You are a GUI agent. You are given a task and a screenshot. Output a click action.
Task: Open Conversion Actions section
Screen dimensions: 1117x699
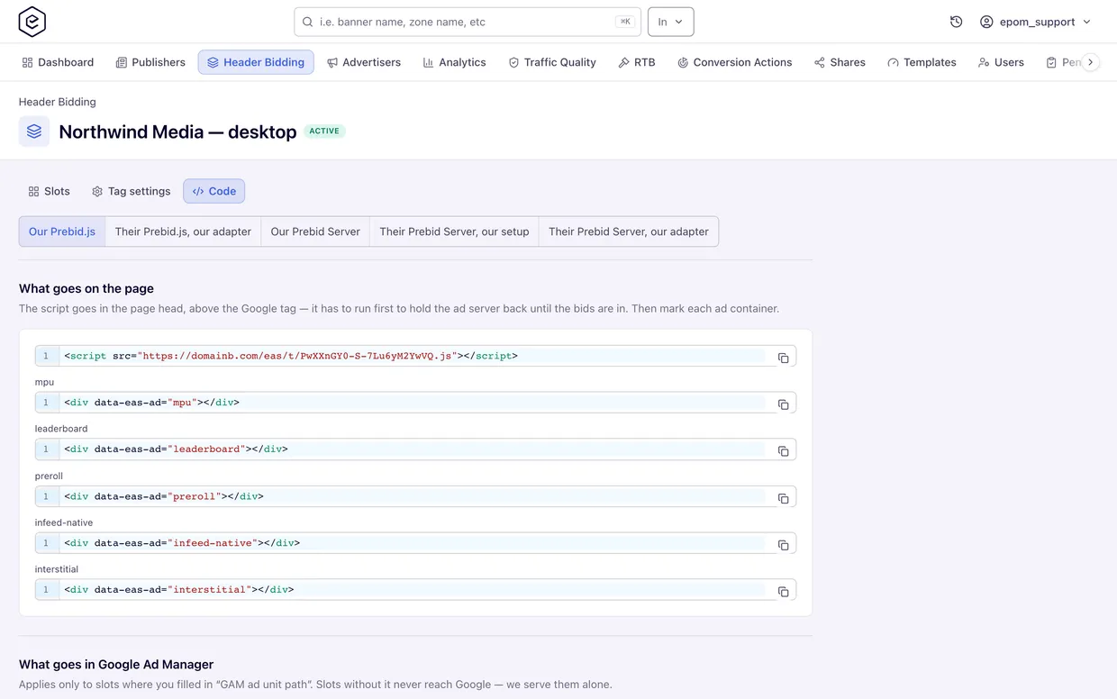click(x=734, y=62)
